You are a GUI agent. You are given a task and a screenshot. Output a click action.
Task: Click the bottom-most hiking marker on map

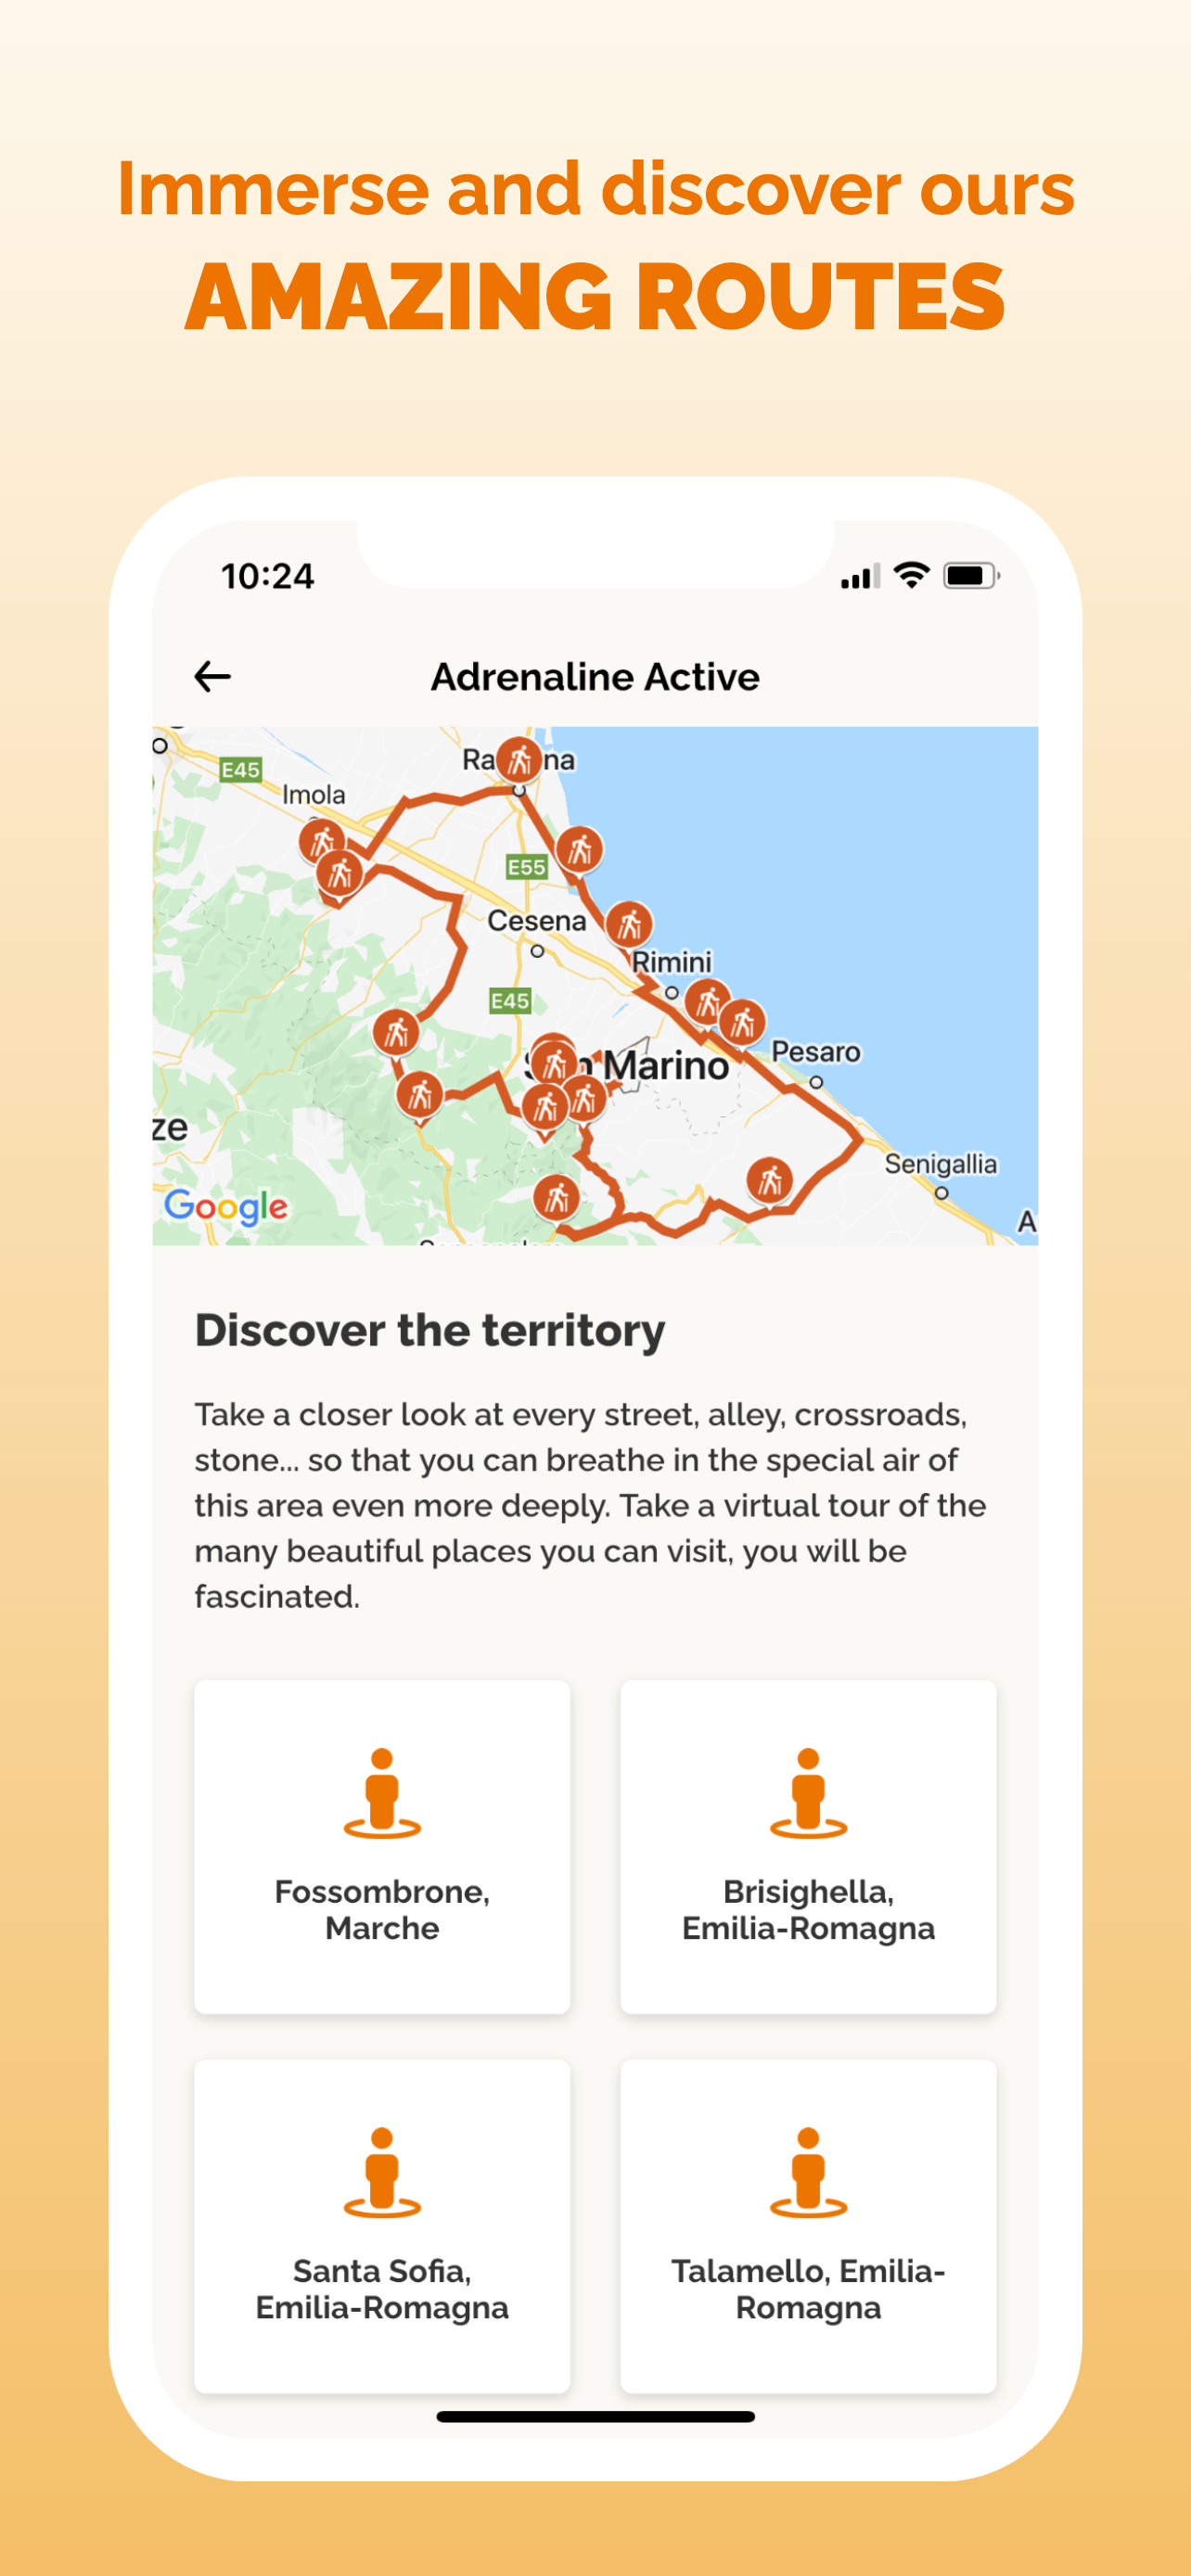[557, 1198]
